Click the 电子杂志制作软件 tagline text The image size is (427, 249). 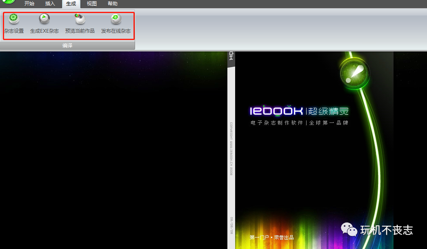click(277, 123)
